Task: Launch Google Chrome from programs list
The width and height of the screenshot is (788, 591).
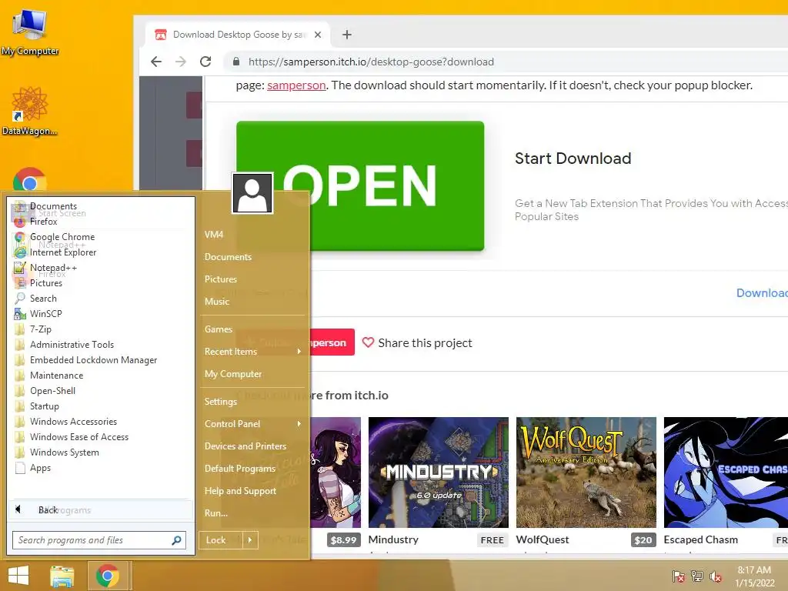Action: coord(62,237)
